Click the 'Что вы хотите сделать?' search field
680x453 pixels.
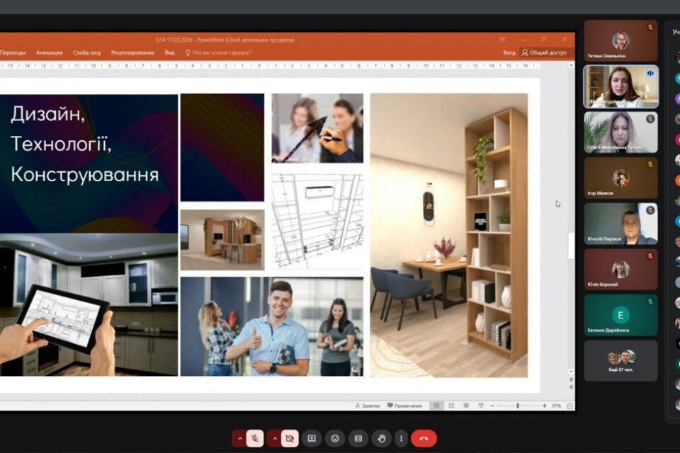[x=218, y=53]
